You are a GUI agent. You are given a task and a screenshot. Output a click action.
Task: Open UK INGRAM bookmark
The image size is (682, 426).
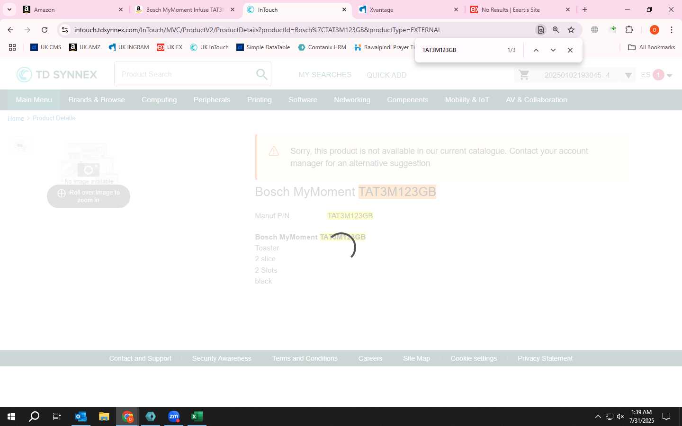pos(128,47)
